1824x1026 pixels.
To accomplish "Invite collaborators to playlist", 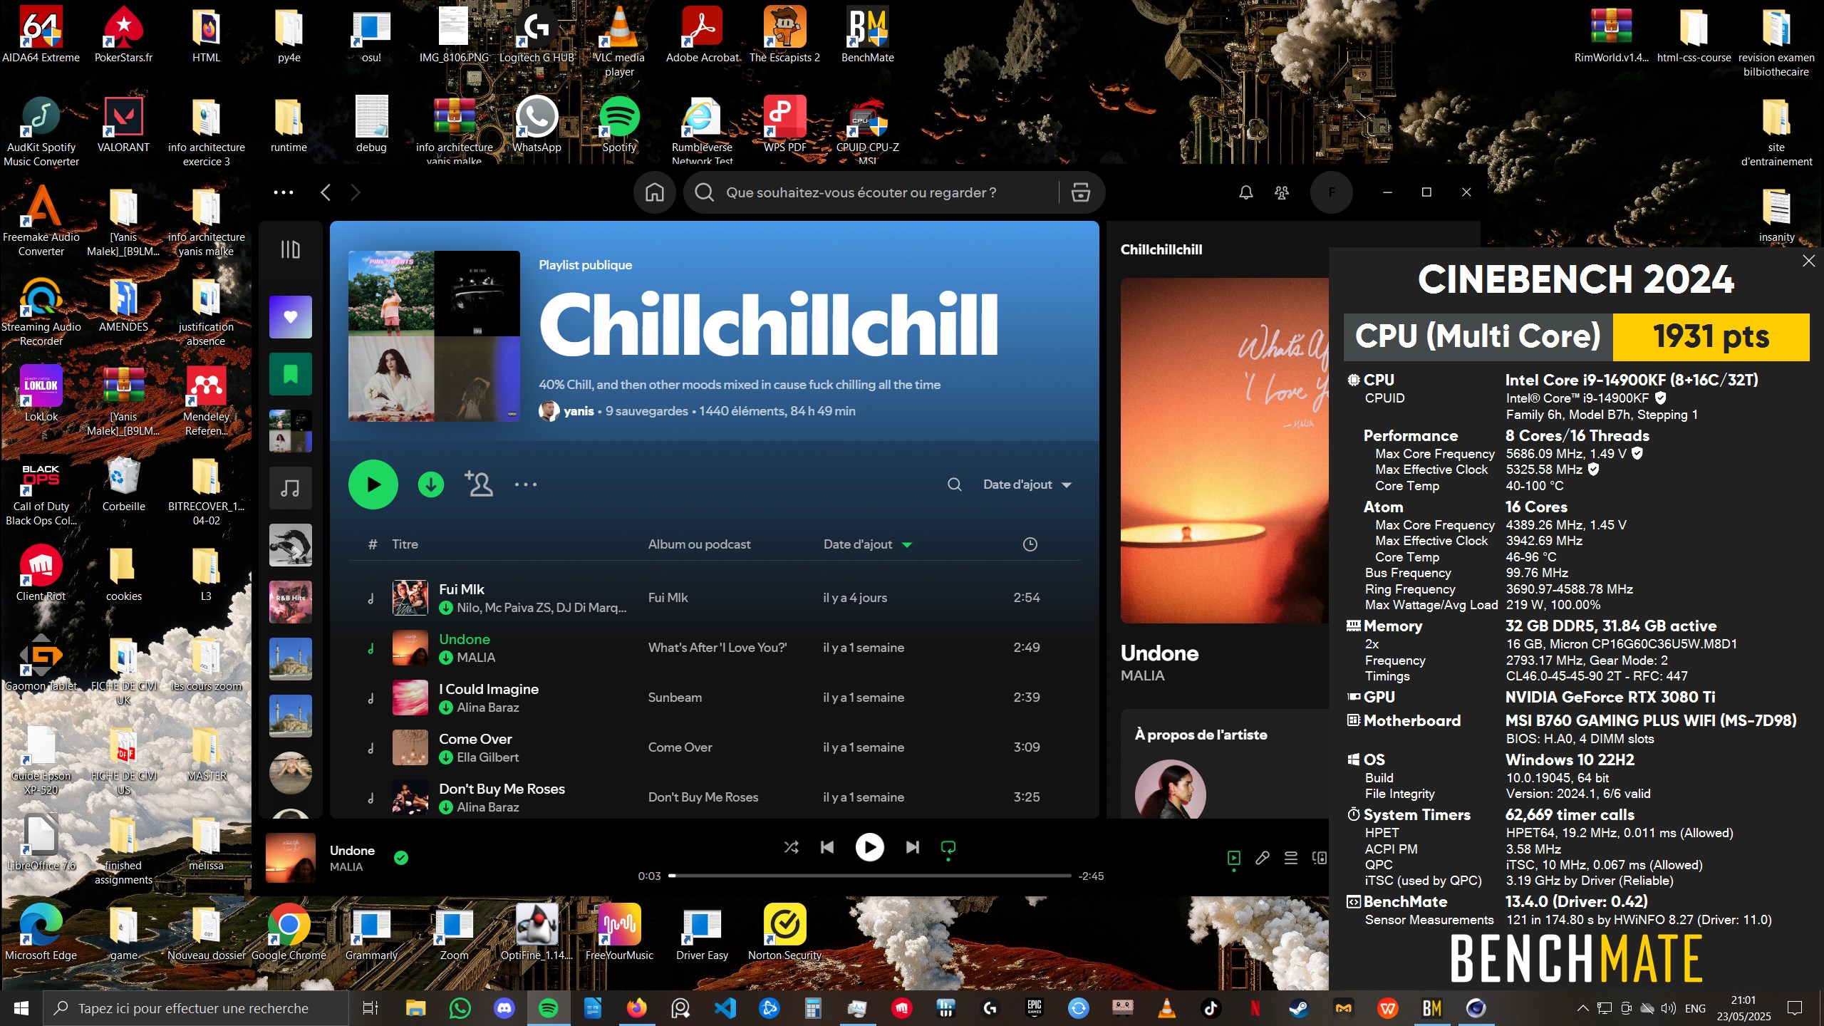I will [479, 484].
